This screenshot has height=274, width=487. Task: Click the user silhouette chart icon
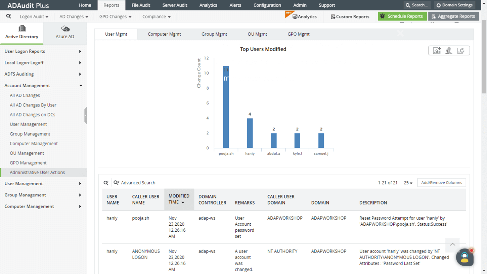(449, 51)
